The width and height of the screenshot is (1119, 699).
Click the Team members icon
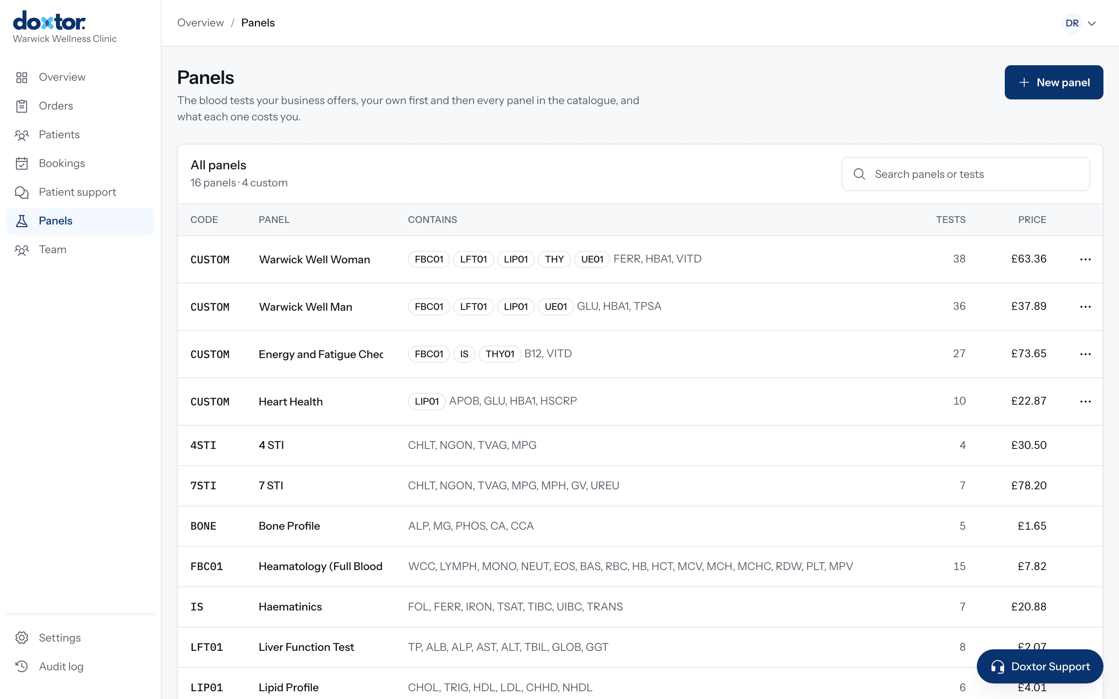[22, 250]
